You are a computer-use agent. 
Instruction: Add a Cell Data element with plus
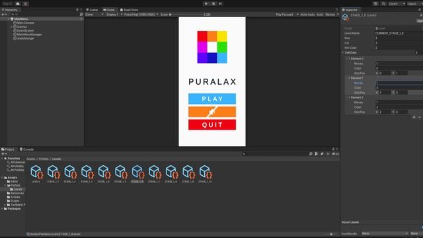click(414, 117)
